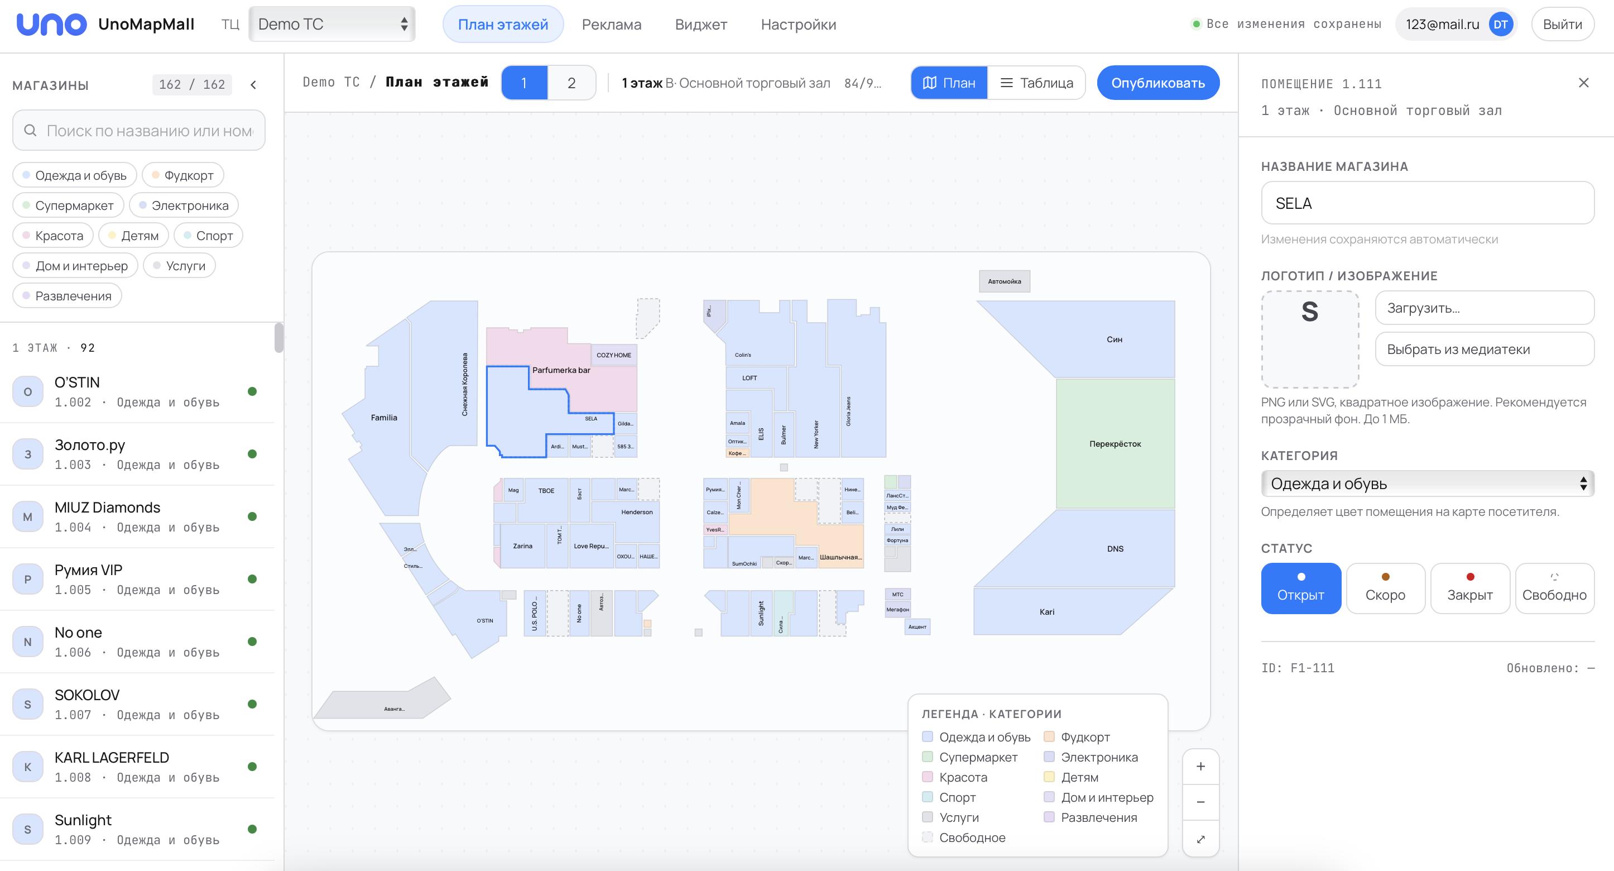Image resolution: width=1614 pixels, height=871 pixels.
Task: Click the S avatar for SOKOLOV
Action: coord(27,704)
